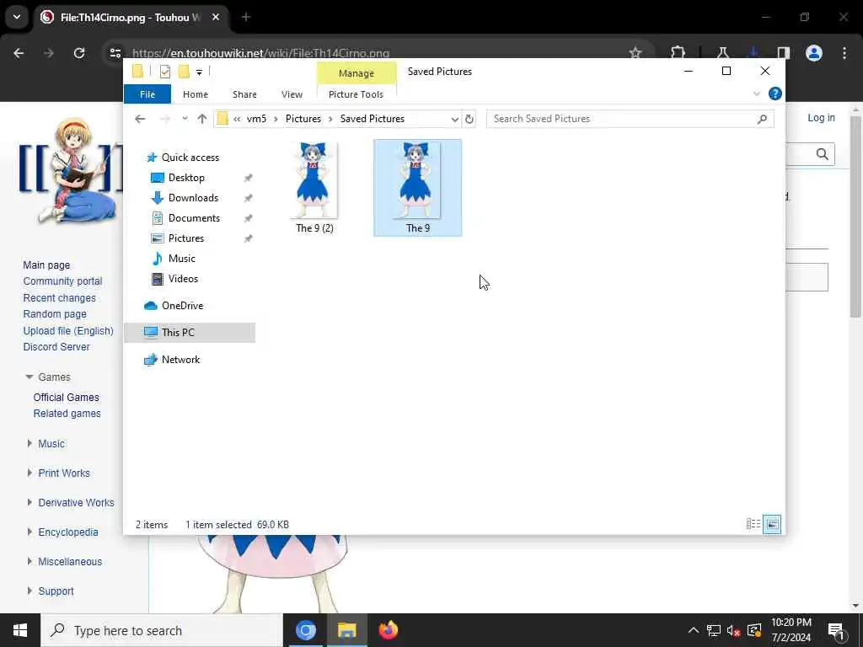This screenshot has height=647, width=863.
Task: Switch to the Share ribbon tab
Action: (x=244, y=94)
